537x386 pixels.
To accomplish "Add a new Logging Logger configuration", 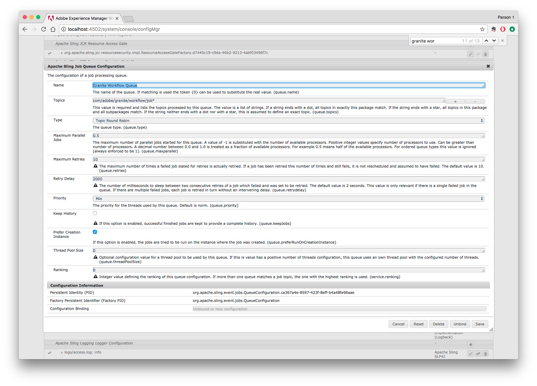I will tap(471, 344).
